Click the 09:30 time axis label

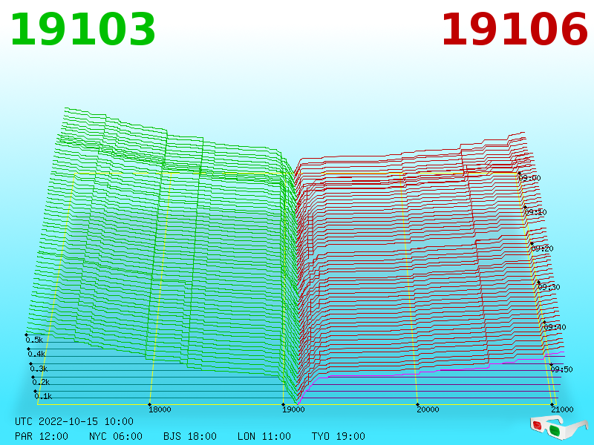point(549,287)
